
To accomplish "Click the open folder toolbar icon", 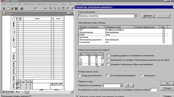I will (x=12, y=8).
